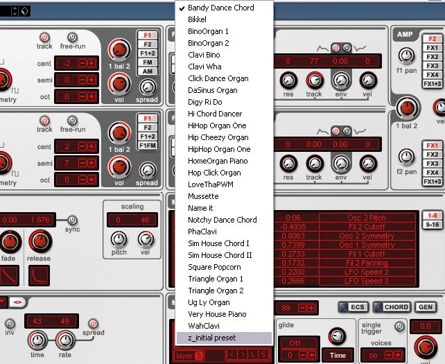Image resolution: width=445 pixels, height=364 pixels.
Task: Toggle oscillator 2 track power button
Action: (44, 121)
